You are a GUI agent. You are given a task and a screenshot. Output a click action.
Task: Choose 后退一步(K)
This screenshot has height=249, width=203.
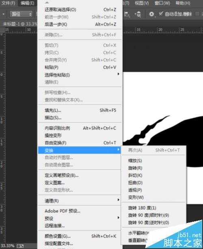[80, 24]
